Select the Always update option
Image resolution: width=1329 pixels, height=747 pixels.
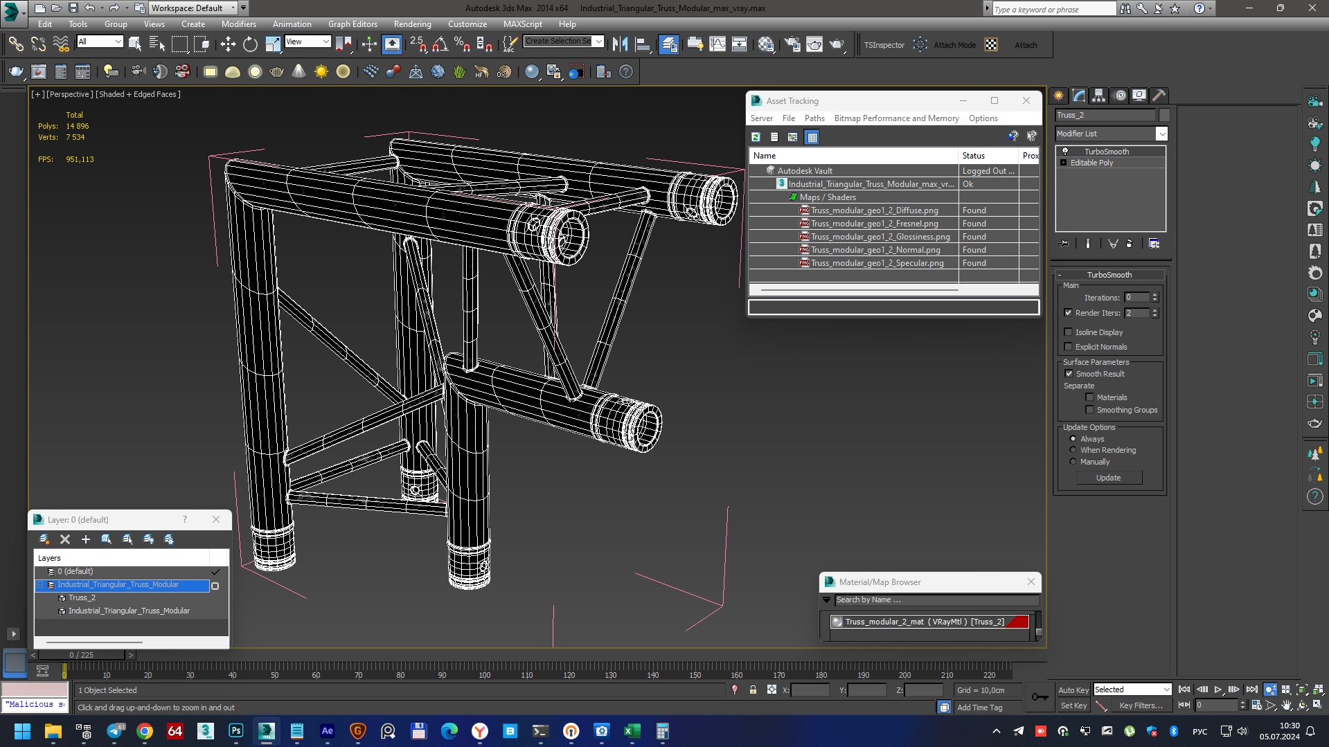(1073, 439)
